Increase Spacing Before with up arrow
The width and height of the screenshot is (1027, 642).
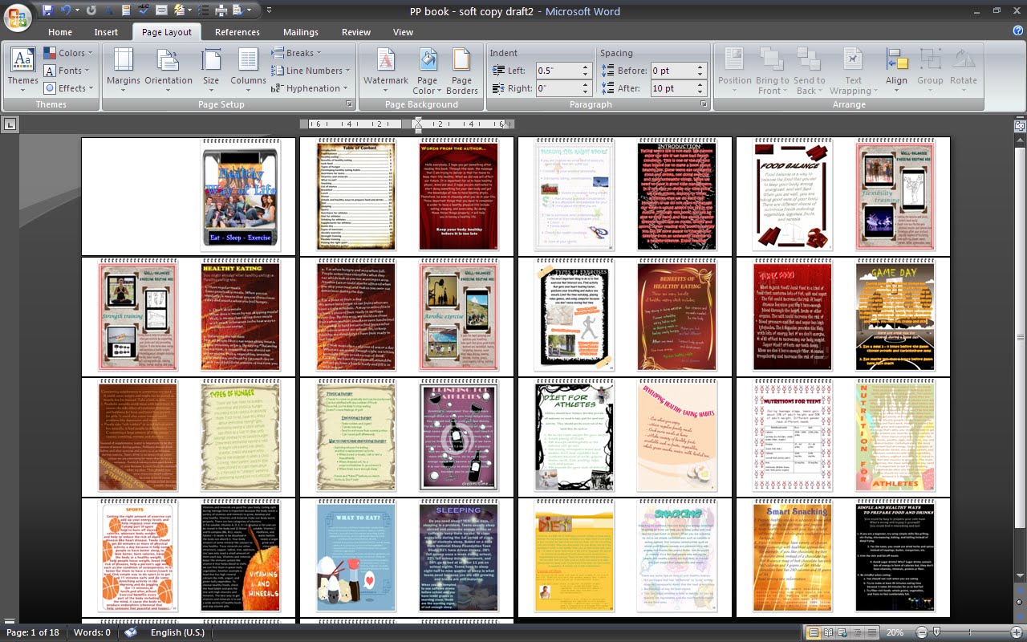(700, 67)
